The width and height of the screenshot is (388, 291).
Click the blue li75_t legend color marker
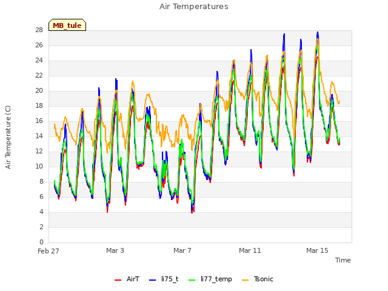(152, 280)
